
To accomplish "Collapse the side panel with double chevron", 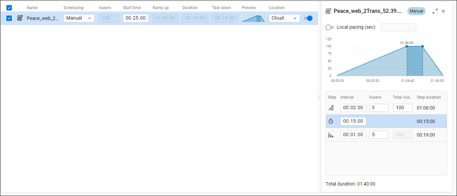I will click(x=443, y=11).
